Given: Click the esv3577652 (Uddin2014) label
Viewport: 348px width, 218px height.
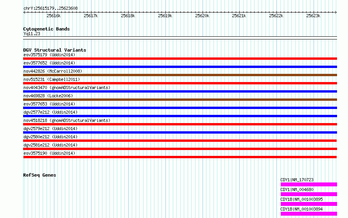Looking at the screenshot, I should 49,63.
